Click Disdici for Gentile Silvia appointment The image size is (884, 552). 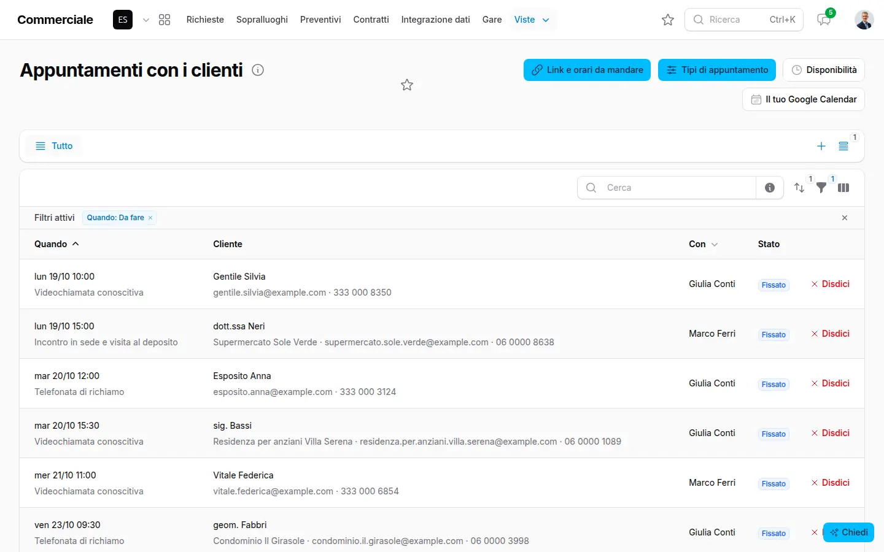point(831,284)
